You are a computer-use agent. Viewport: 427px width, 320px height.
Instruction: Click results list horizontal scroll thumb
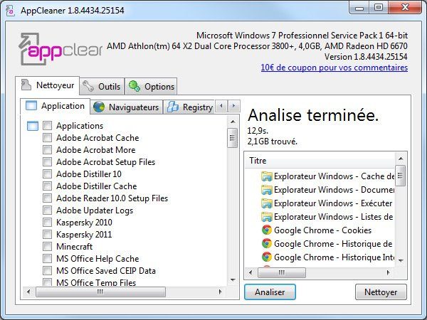(x=282, y=272)
